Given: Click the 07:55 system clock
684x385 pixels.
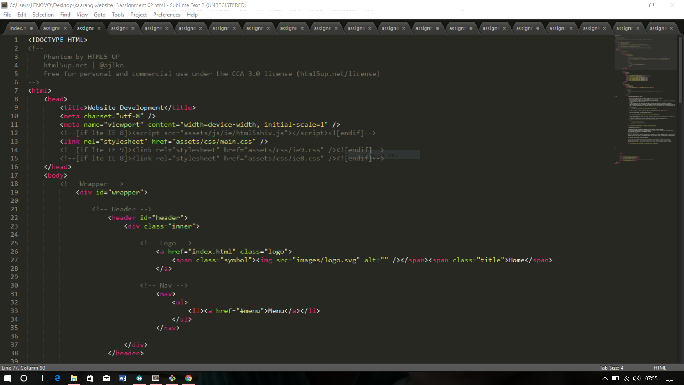Looking at the screenshot, I should [x=651, y=378].
